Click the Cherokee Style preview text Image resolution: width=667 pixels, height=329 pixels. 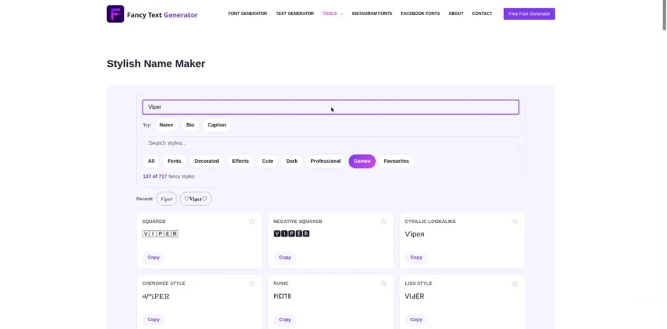click(156, 296)
